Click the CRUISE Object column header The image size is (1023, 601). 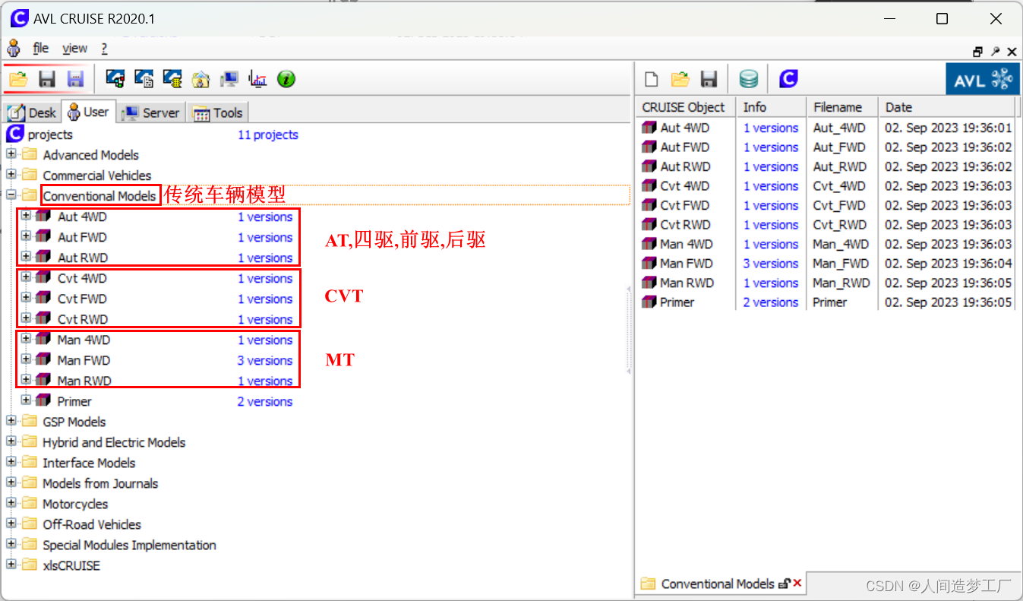686,107
